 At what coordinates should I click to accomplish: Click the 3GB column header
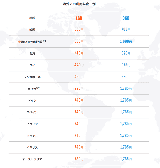(x=126, y=18)
